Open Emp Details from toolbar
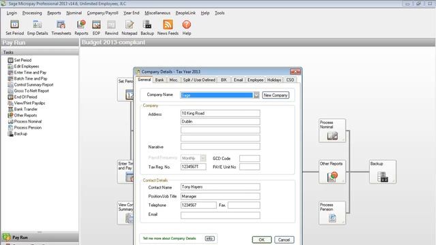This screenshot has height=245, width=436. click(x=37, y=27)
